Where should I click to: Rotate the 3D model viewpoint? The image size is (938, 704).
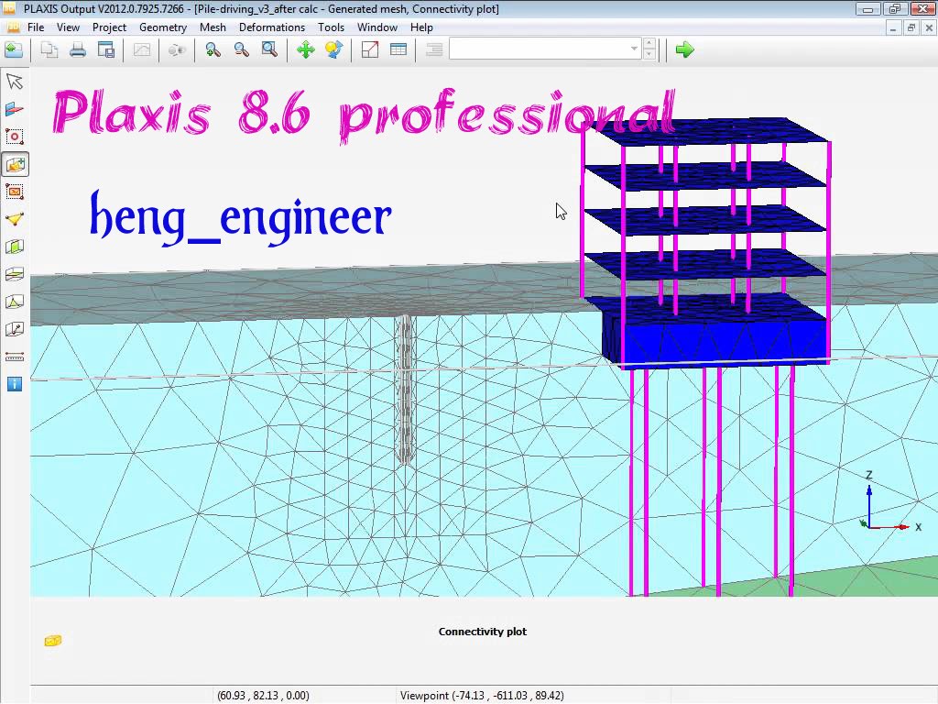coord(333,49)
